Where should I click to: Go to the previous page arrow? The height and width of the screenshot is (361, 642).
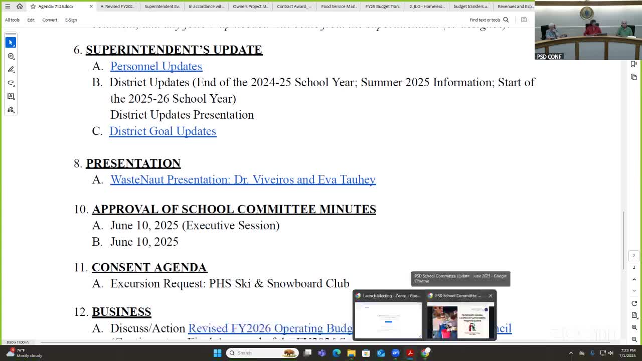click(634, 279)
